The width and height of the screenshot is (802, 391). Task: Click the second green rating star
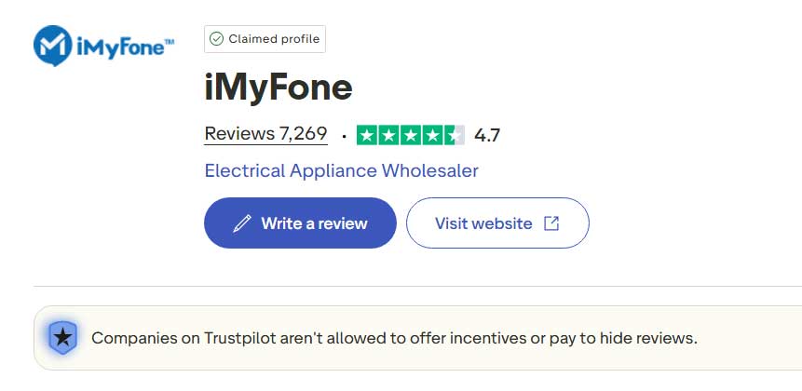click(388, 135)
